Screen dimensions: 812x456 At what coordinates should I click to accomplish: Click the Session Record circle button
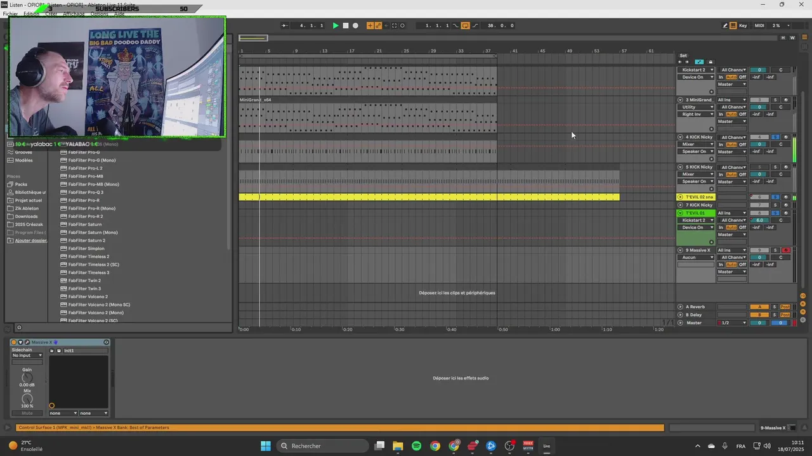(402, 25)
